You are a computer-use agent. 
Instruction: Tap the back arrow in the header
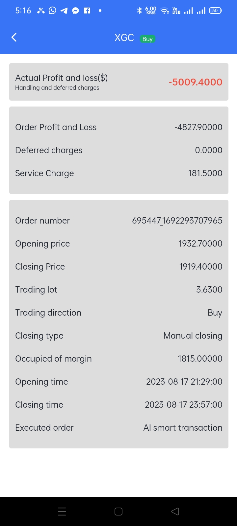(14, 37)
